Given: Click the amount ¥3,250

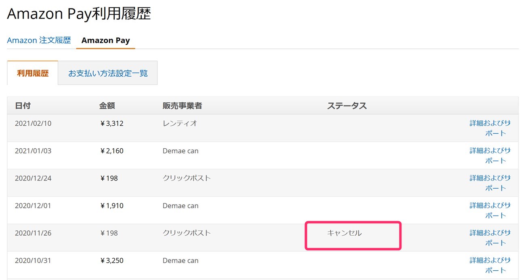Looking at the screenshot, I should (111, 260).
